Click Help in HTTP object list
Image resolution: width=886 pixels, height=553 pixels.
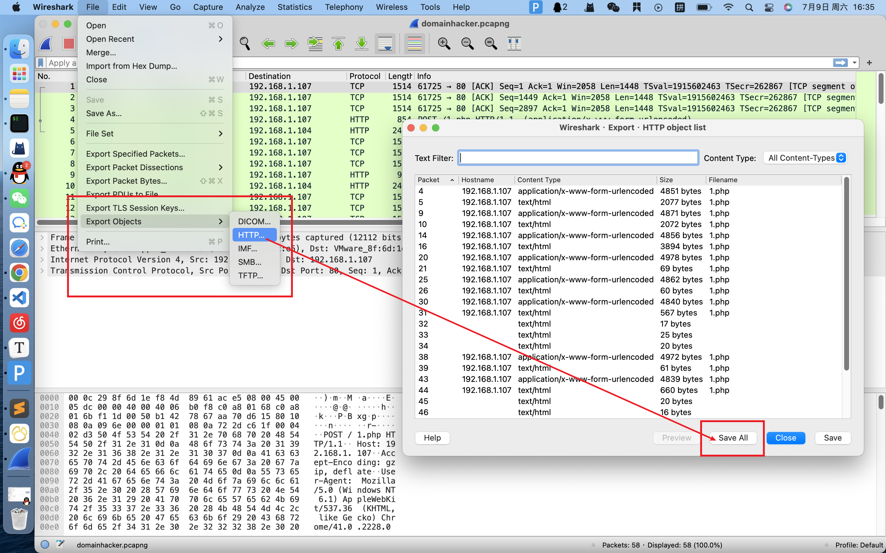tap(432, 438)
